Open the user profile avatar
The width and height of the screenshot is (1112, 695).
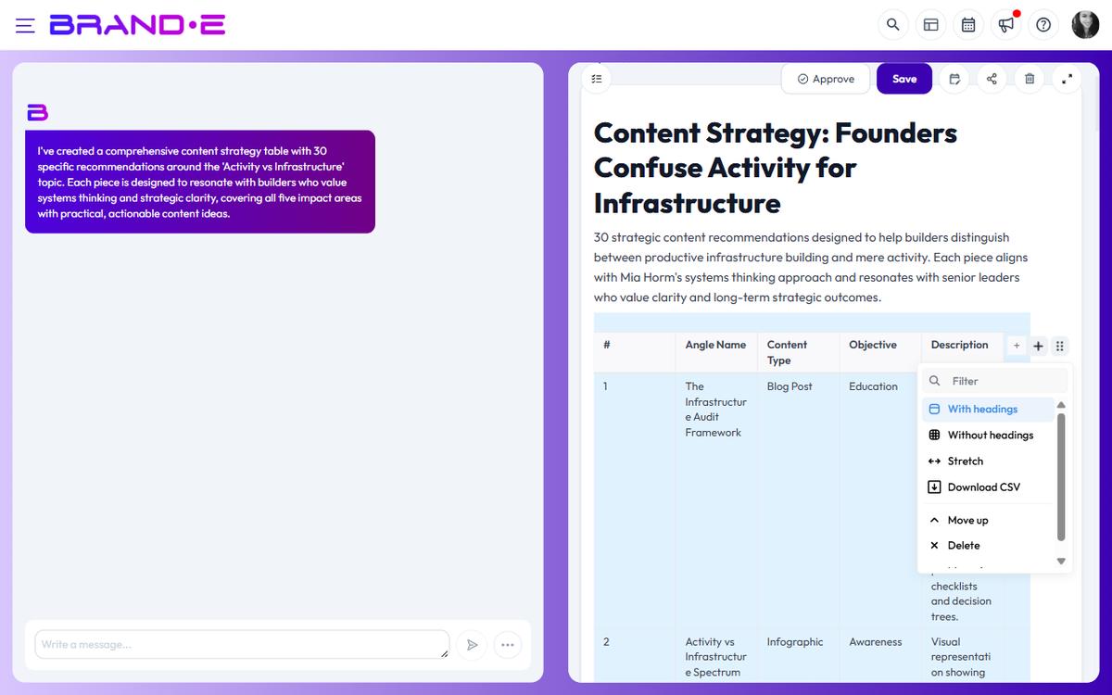click(x=1085, y=25)
